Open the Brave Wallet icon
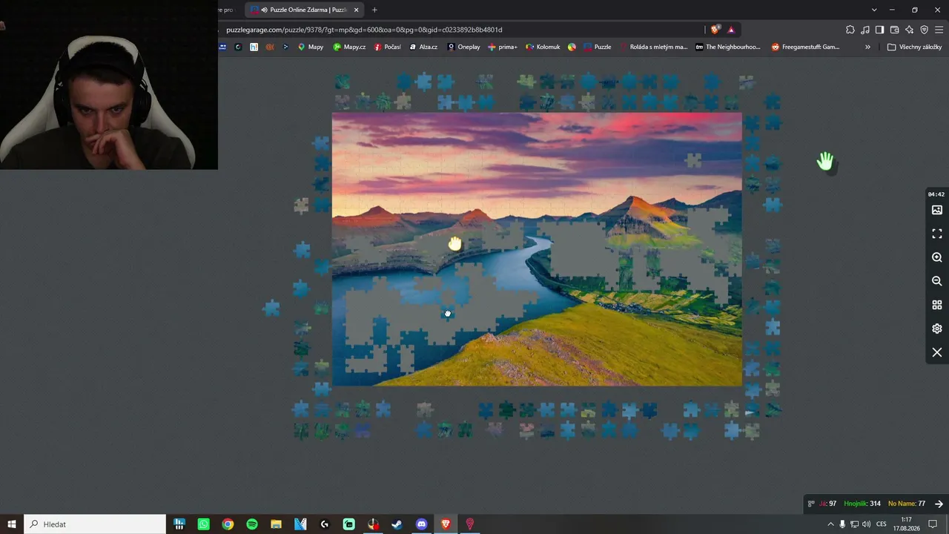Image resolution: width=949 pixels, height=534 pixels. (894, 30)
